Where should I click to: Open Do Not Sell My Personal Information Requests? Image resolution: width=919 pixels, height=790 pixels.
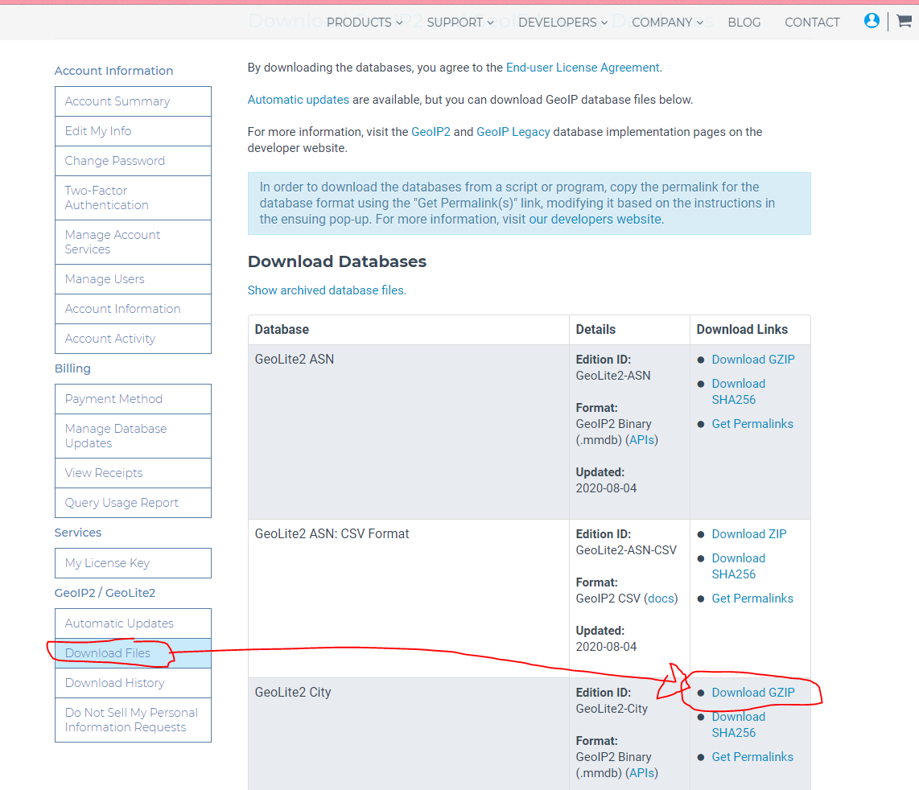(133, 720)
